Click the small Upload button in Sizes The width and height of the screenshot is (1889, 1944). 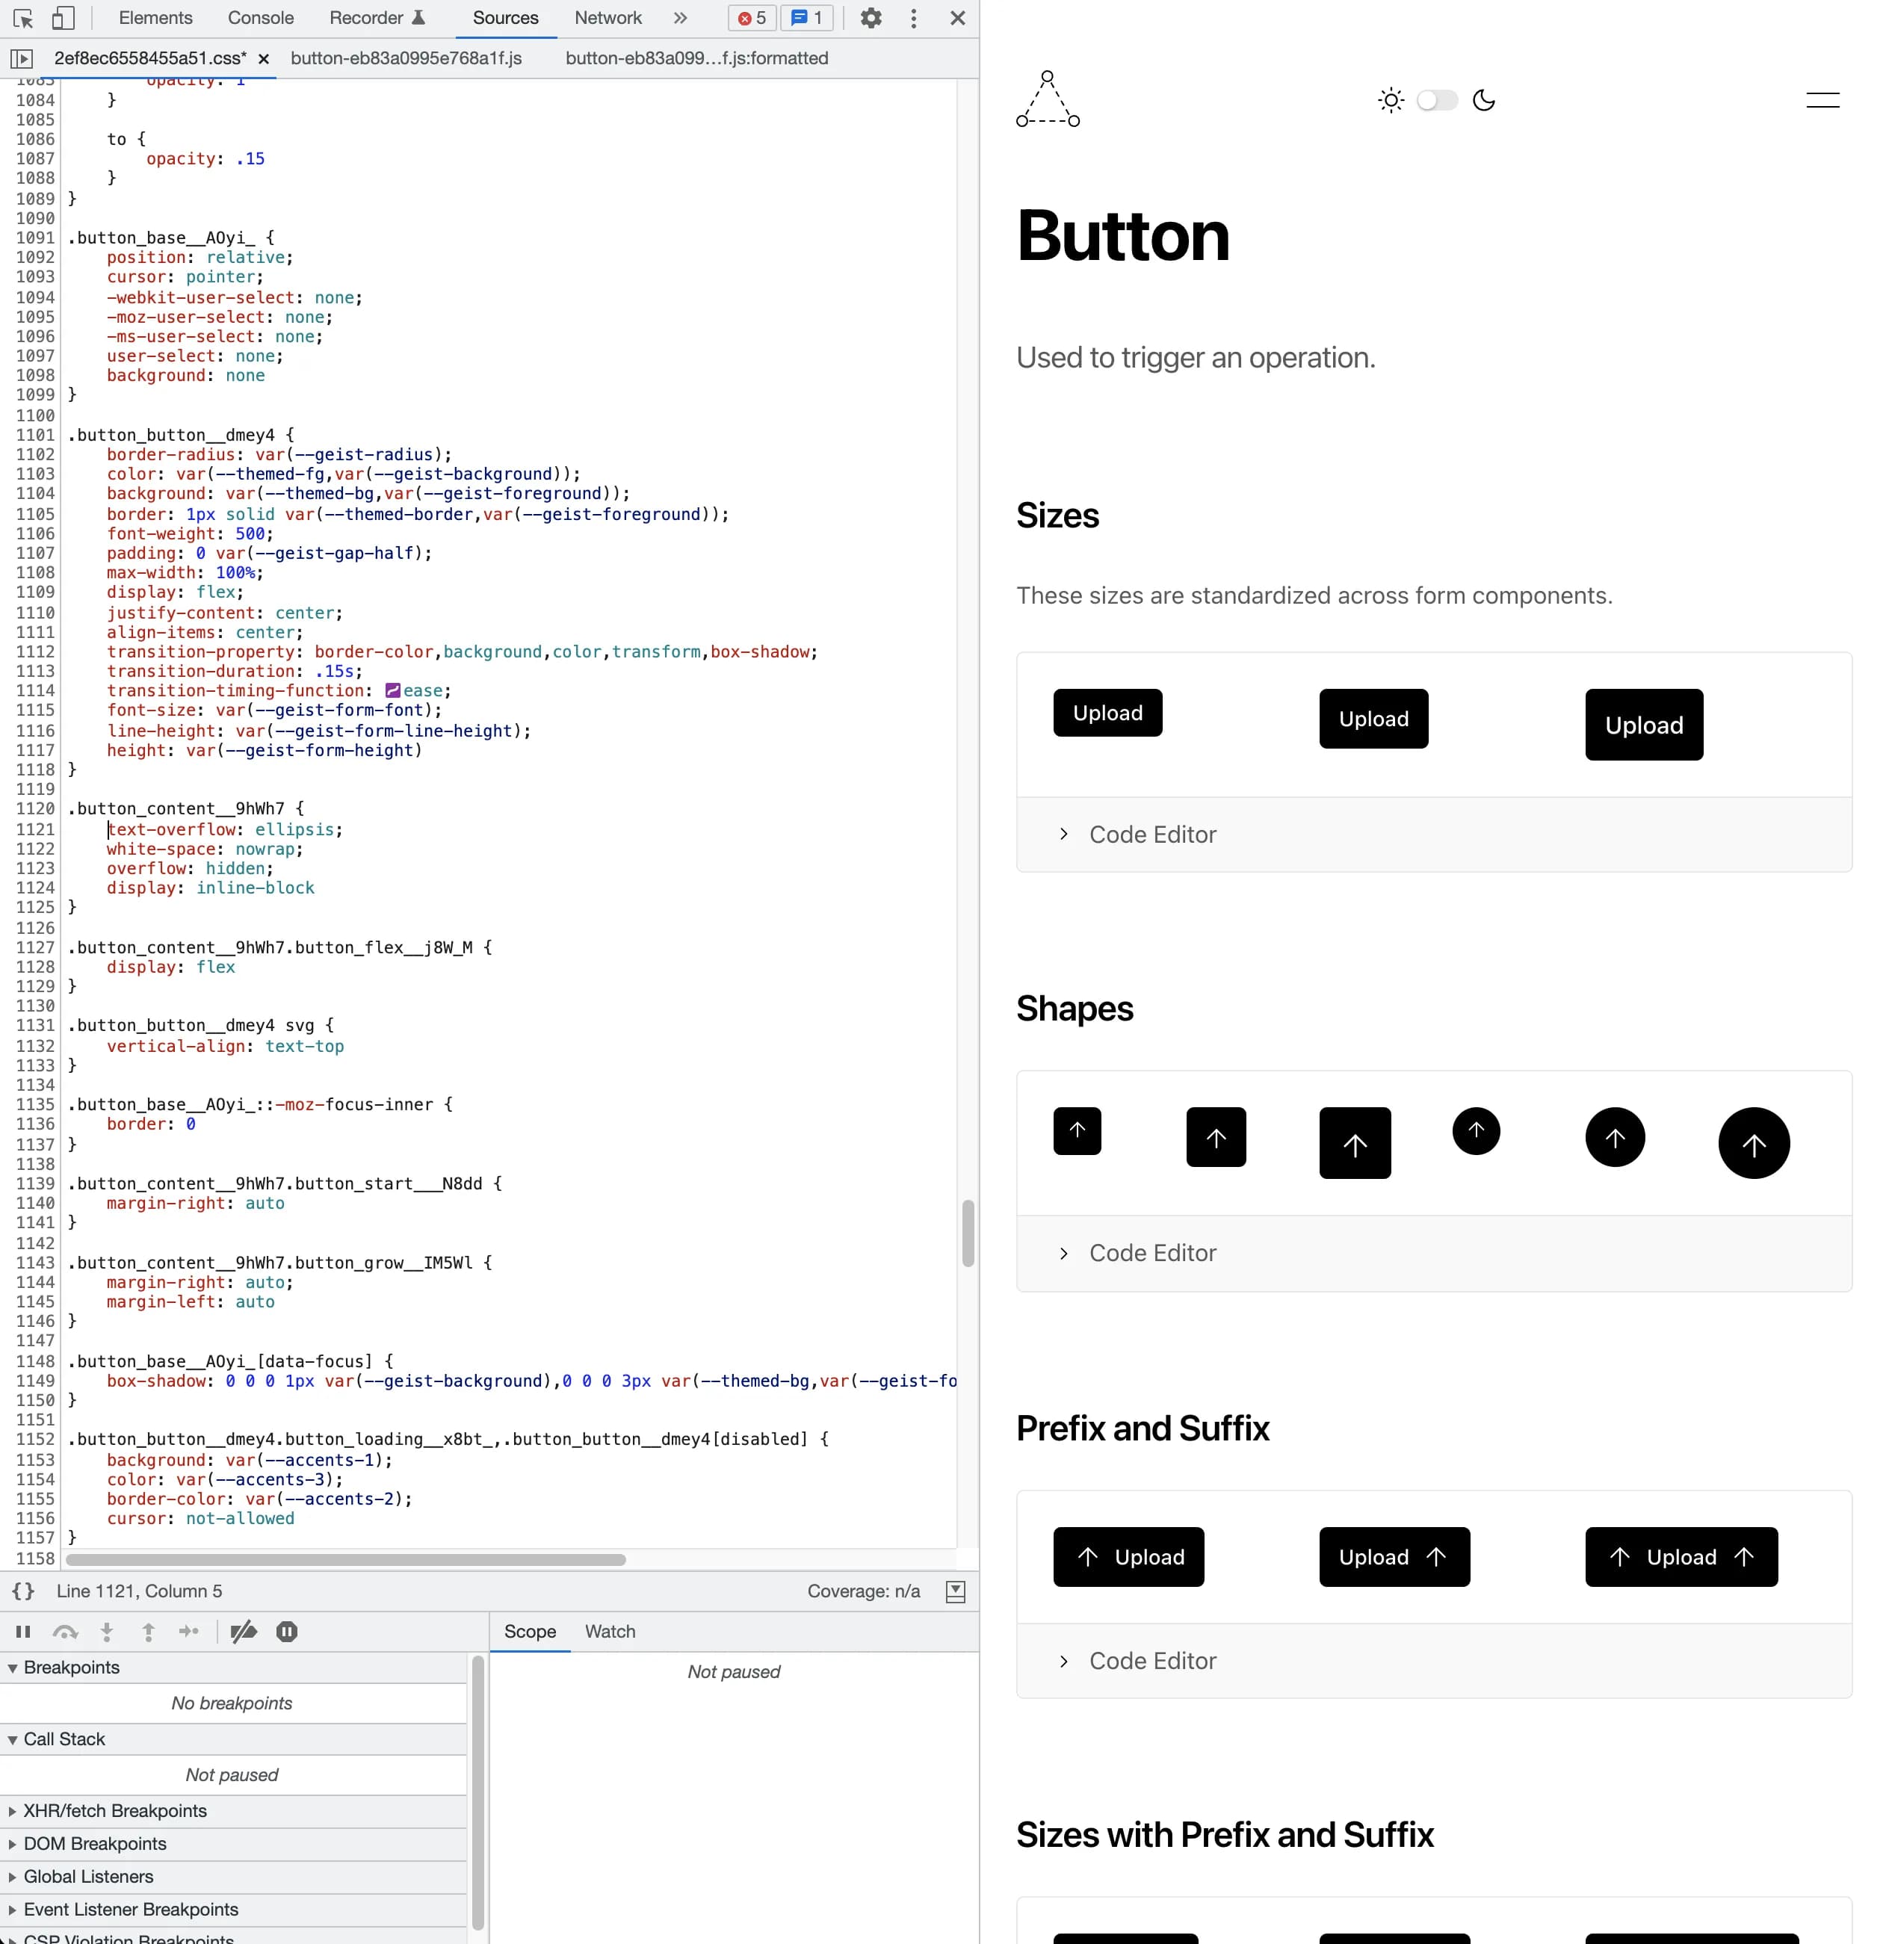click(1107, 713)
